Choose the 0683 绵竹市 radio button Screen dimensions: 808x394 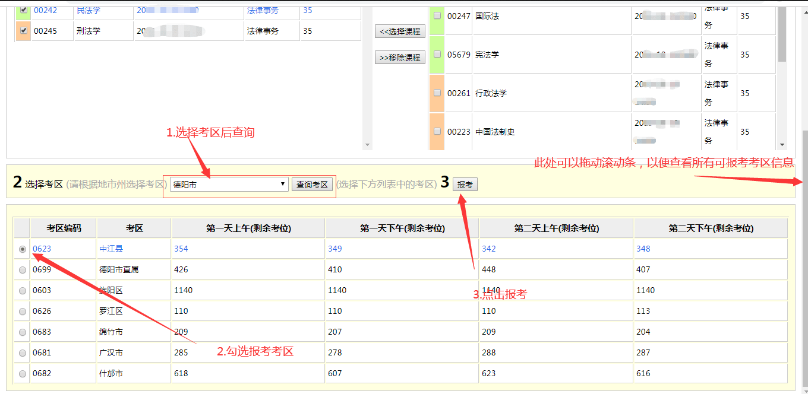tap(23, 332)
